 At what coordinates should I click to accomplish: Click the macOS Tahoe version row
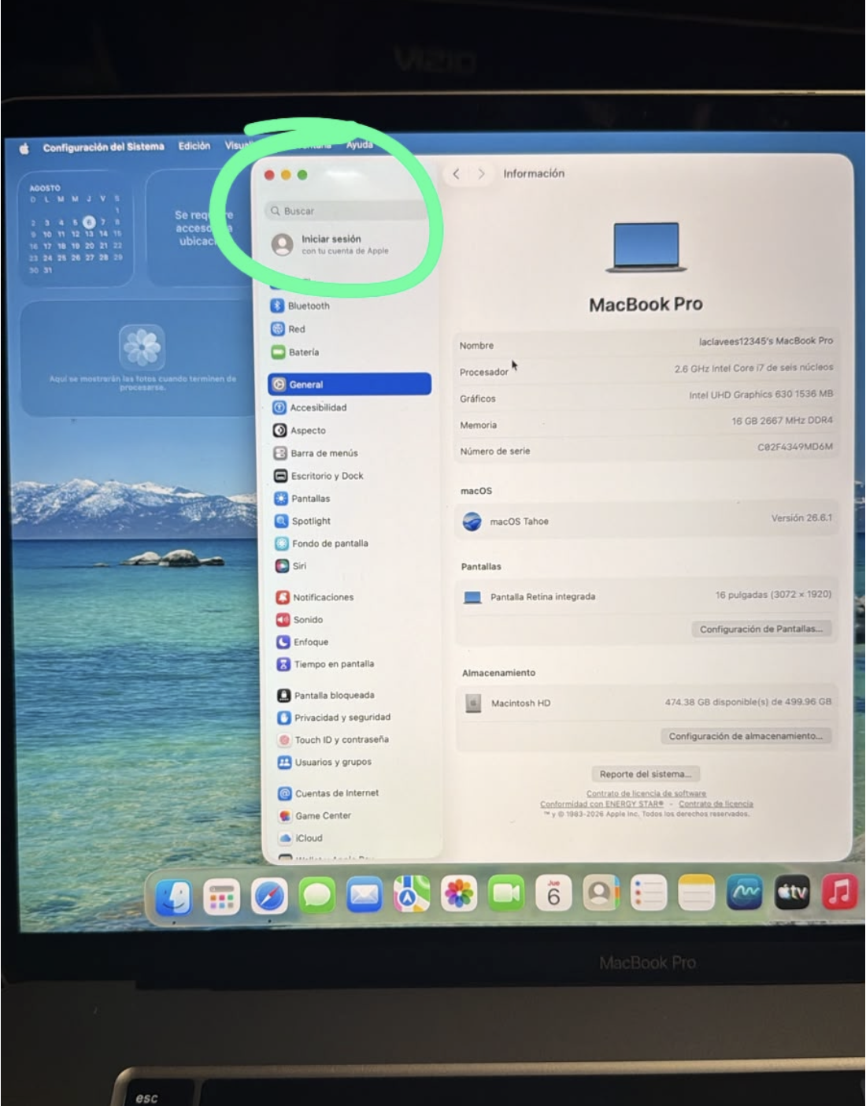tap(647, 520)
